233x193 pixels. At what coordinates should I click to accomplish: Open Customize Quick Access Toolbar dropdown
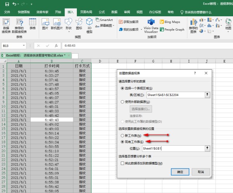31,4
